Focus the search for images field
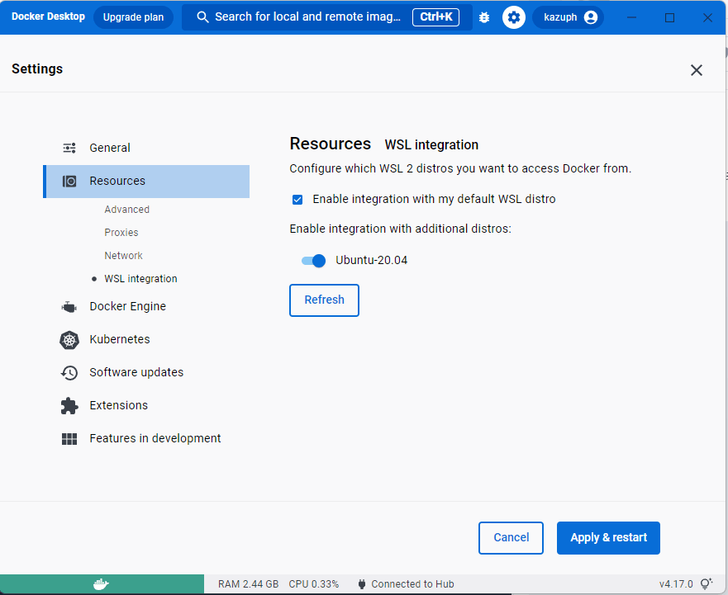728x595 pixels. pos(327,17)
